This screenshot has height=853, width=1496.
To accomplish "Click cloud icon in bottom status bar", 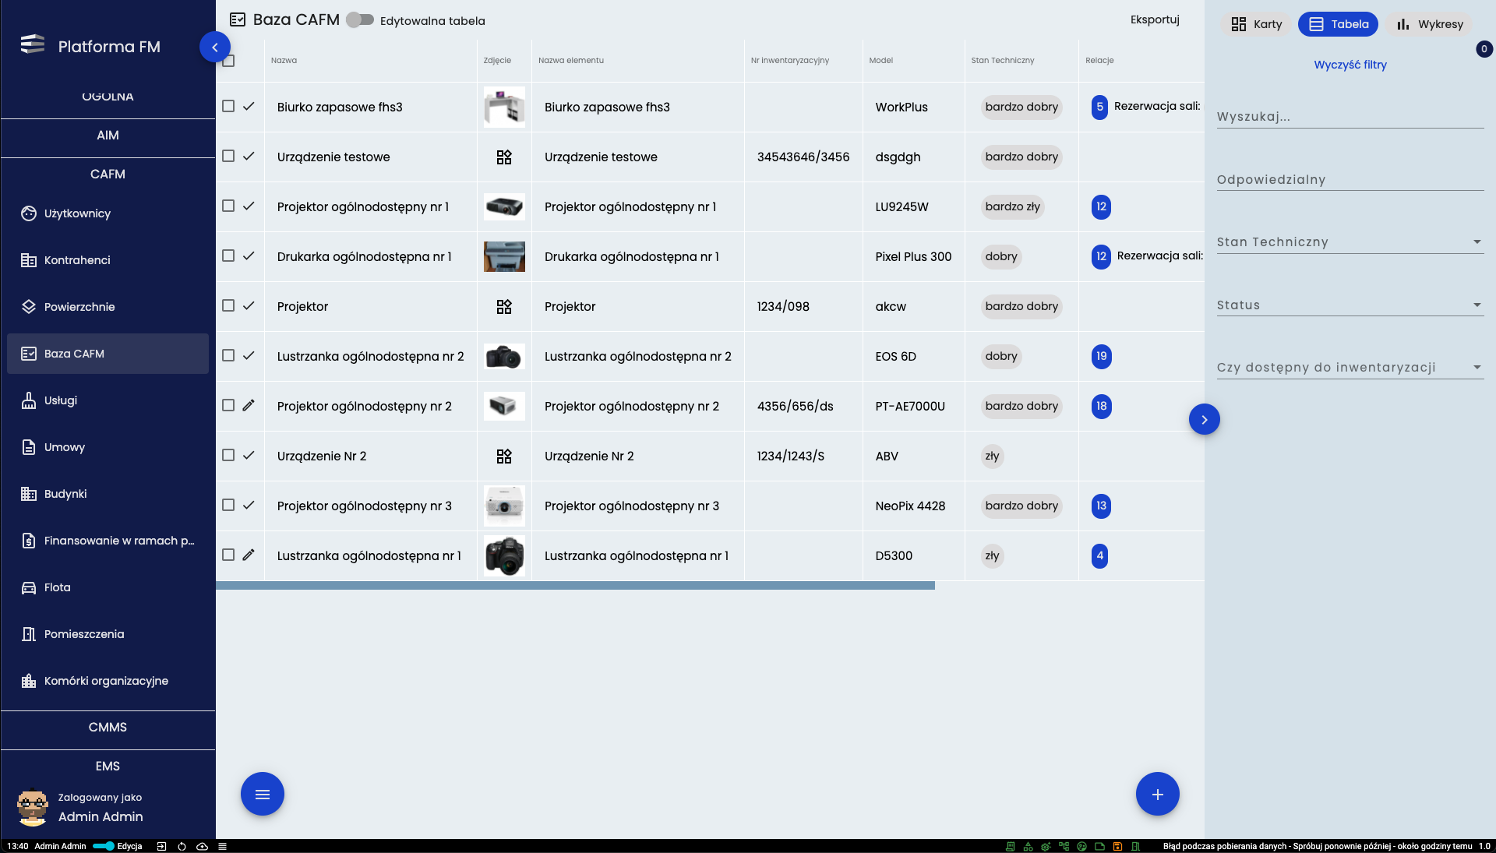I will coord(202,846).
